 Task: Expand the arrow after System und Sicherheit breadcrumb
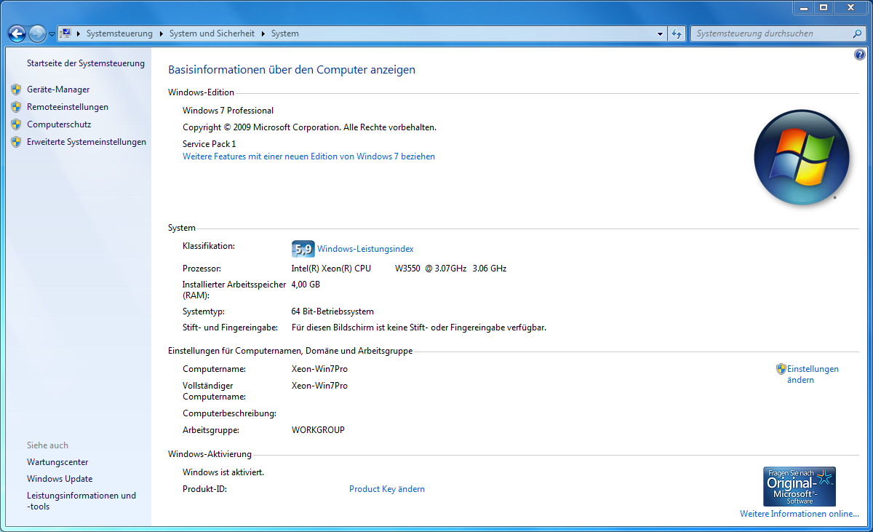click(x=263, y=33)
